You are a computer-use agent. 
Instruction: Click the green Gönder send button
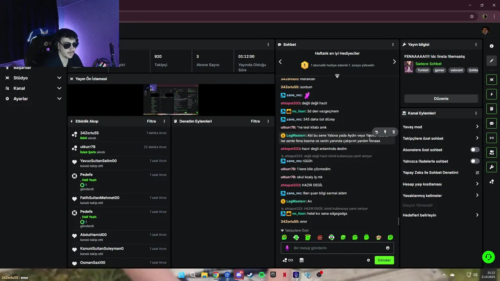(x=384, y=260)
